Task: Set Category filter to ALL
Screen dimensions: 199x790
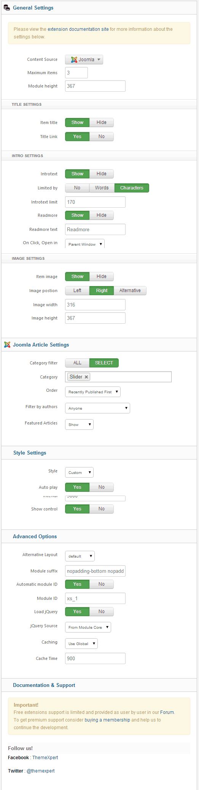Action: (x=77, y=363)
